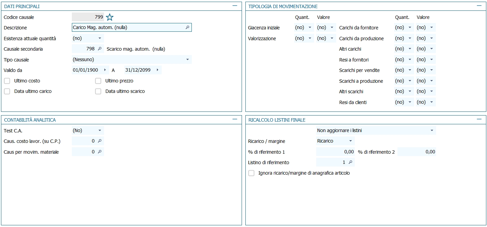This screenshot has height=227, width=487.
Task: Open Valorizzazione Valore dropdown
Action: point(331,39)
